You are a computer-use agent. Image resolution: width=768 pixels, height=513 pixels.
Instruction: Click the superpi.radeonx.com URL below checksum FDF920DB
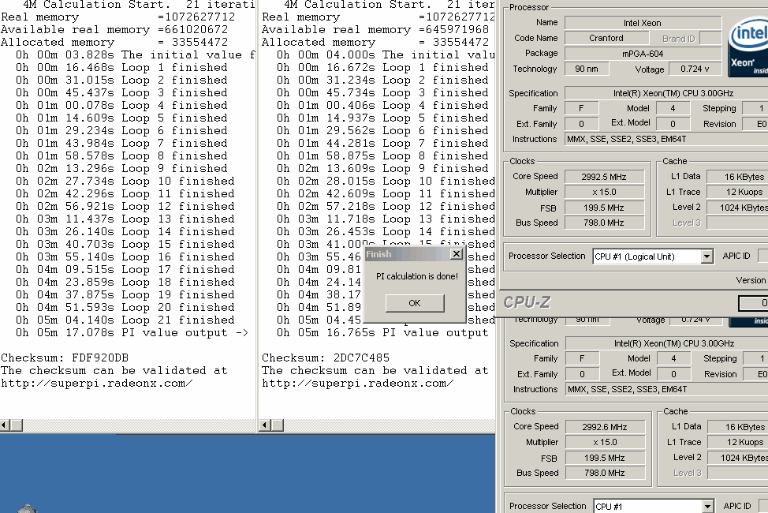click(97, 384)
